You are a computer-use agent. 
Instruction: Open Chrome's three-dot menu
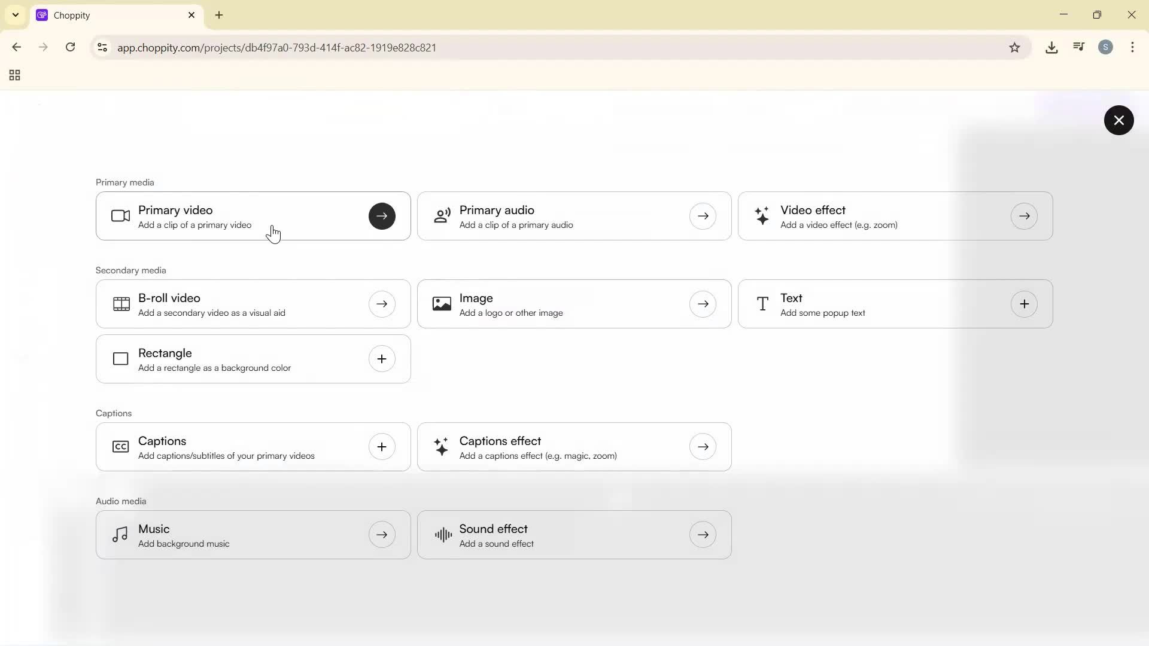(1133, 47)
